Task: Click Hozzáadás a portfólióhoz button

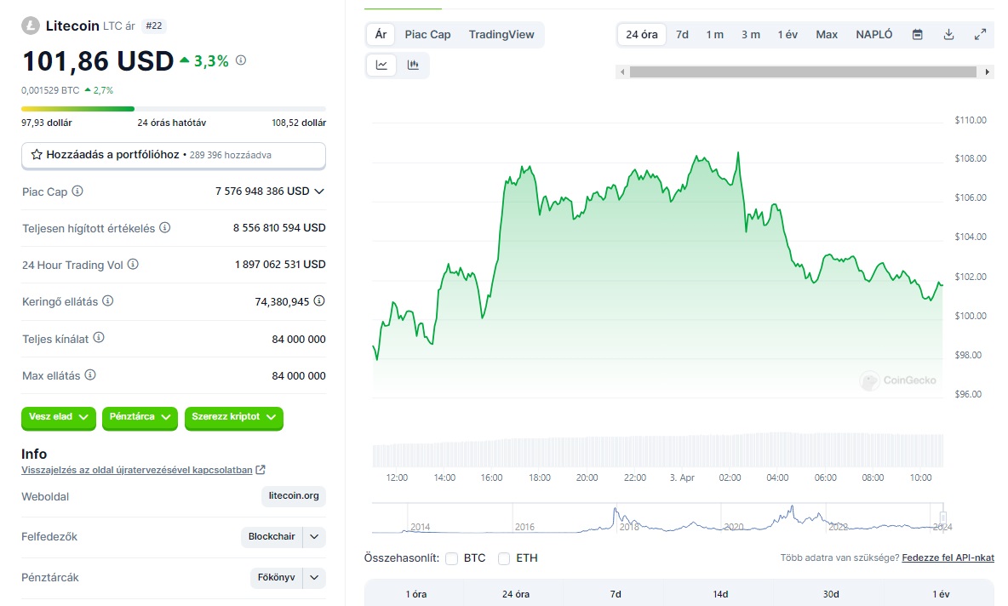Action: point(174,156)
